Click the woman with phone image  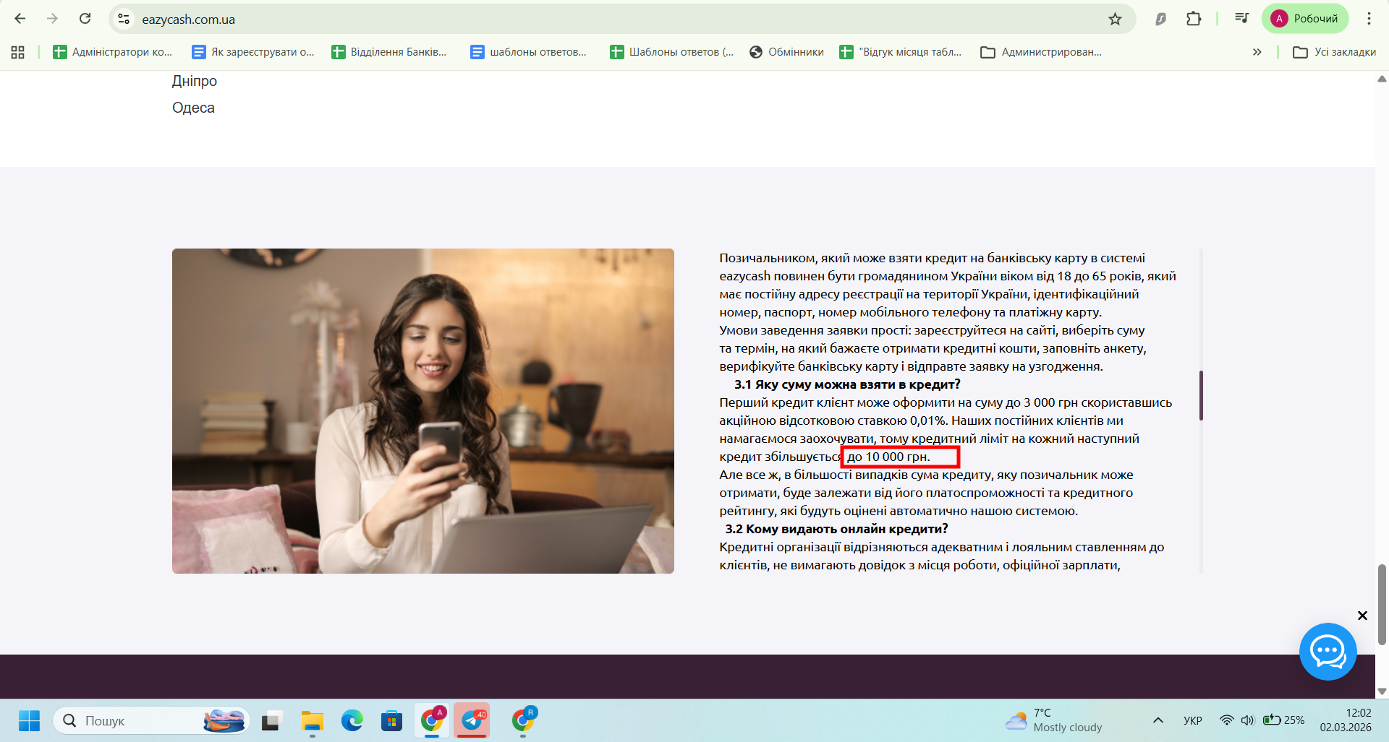(x=423, y=411)
